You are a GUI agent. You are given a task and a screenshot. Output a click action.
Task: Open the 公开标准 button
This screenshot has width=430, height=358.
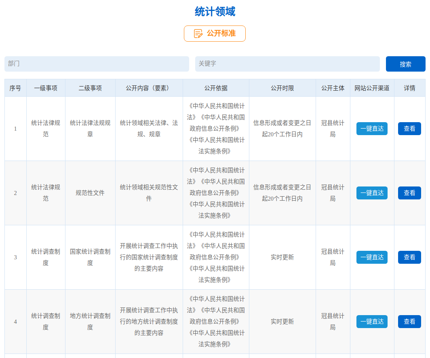pyautogui.click(x=215, y=34)
